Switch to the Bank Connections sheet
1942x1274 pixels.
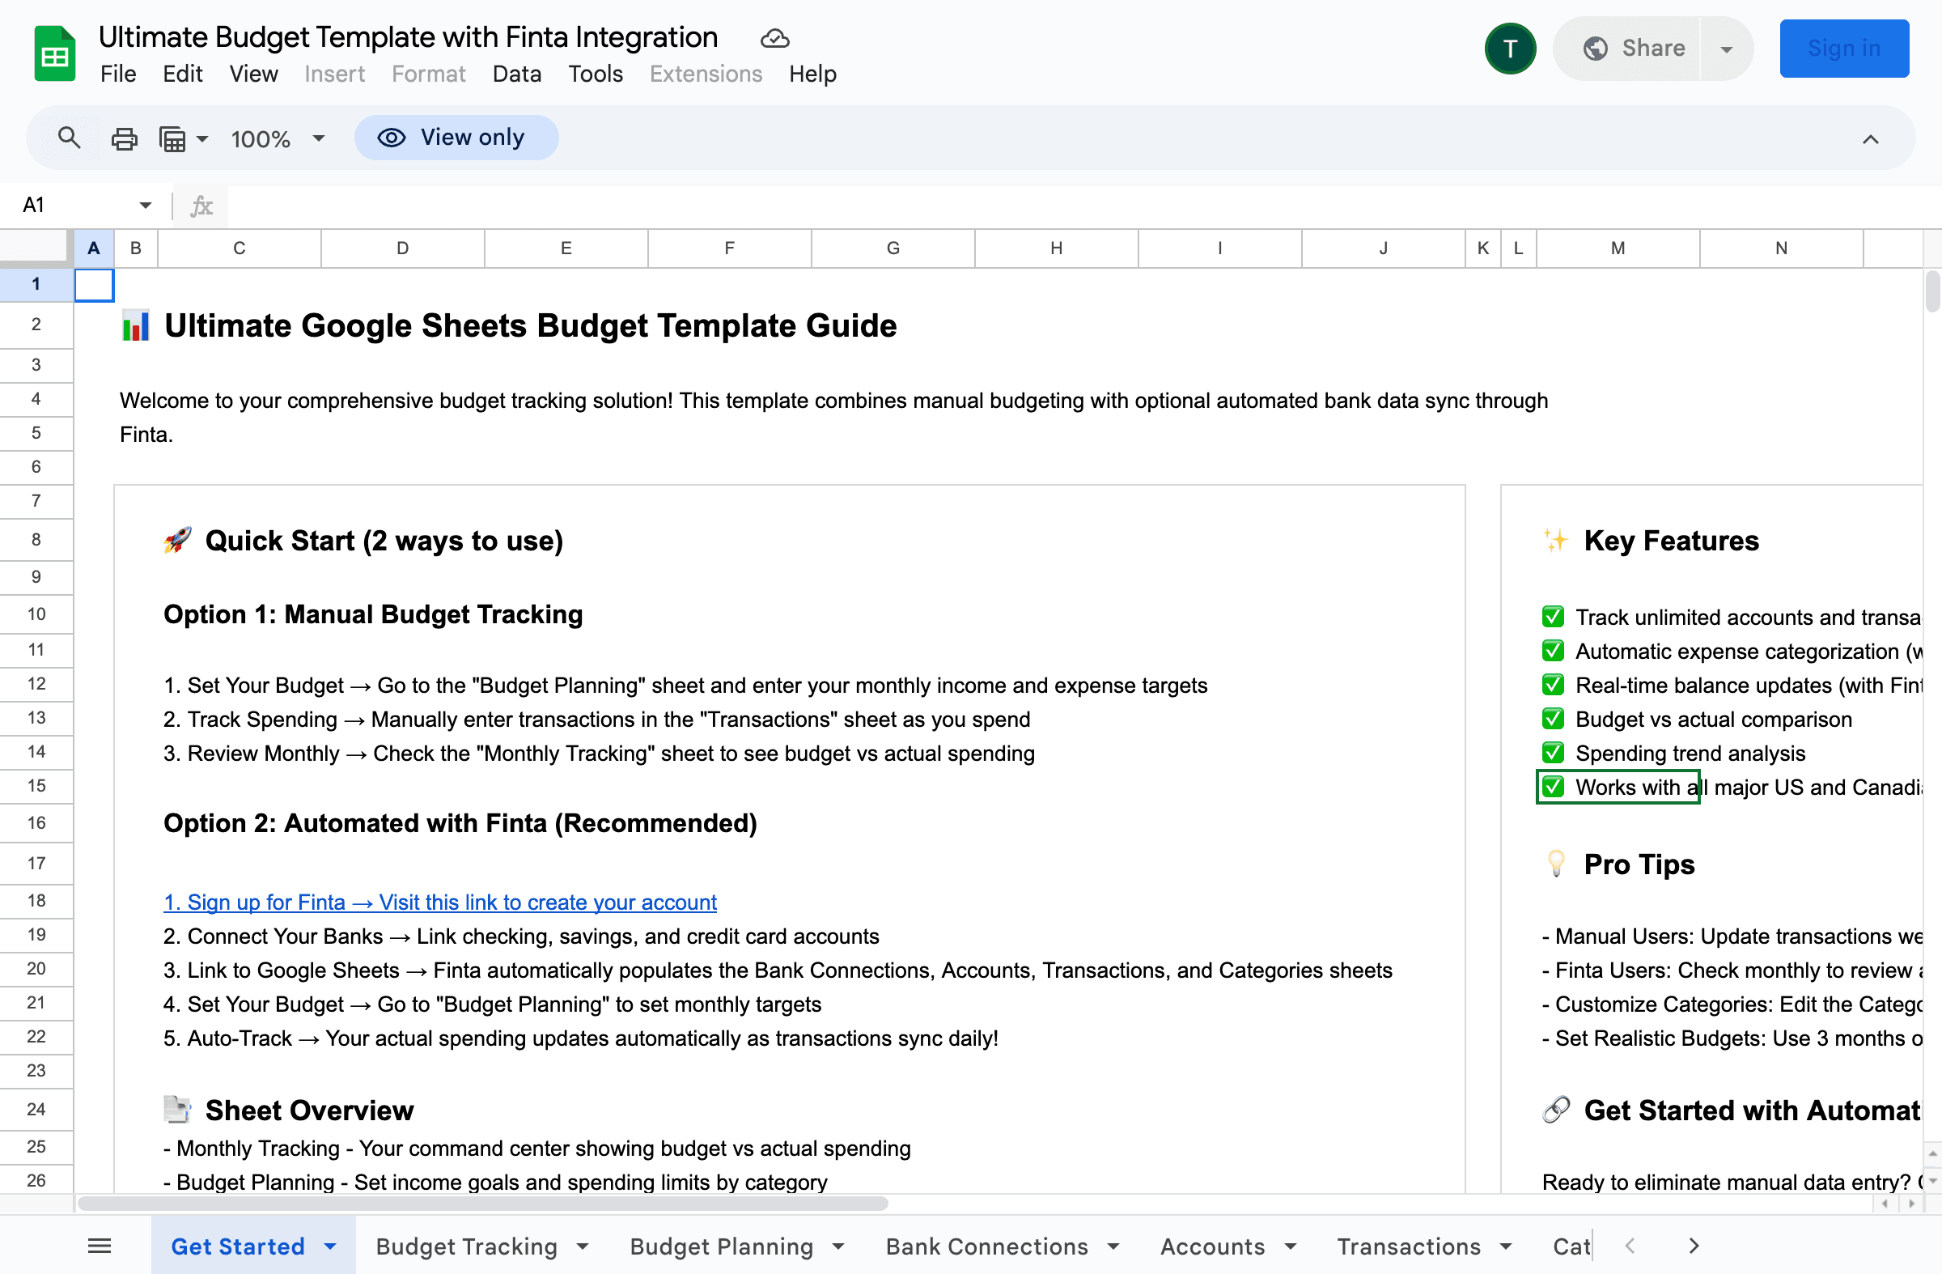click(986, 1246)
